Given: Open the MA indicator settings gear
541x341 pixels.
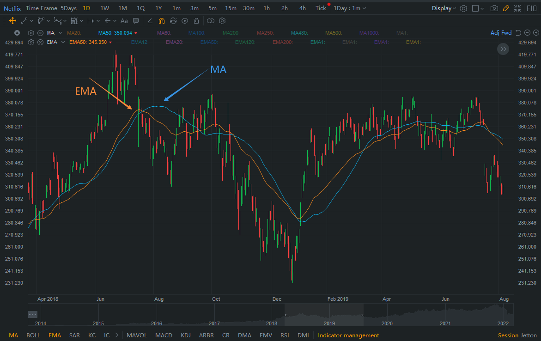Looking at the screenshot, I should 31,33.
